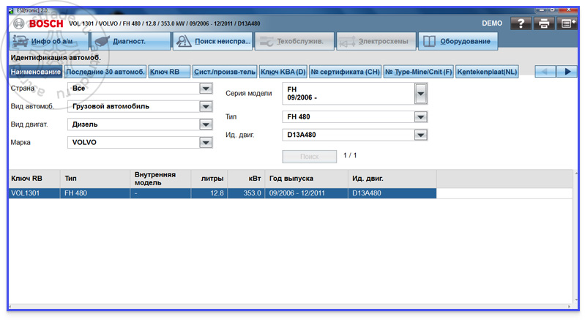Switch to Ключ RB tab
The width and height of the screenshot is (585, 320).
tap(169, 72)
